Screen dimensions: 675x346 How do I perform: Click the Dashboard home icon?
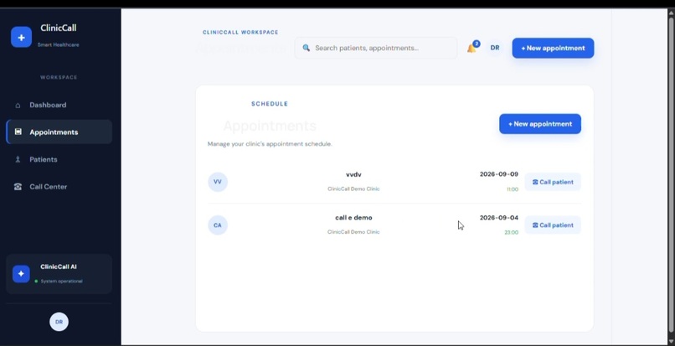[x=18, y=105]
